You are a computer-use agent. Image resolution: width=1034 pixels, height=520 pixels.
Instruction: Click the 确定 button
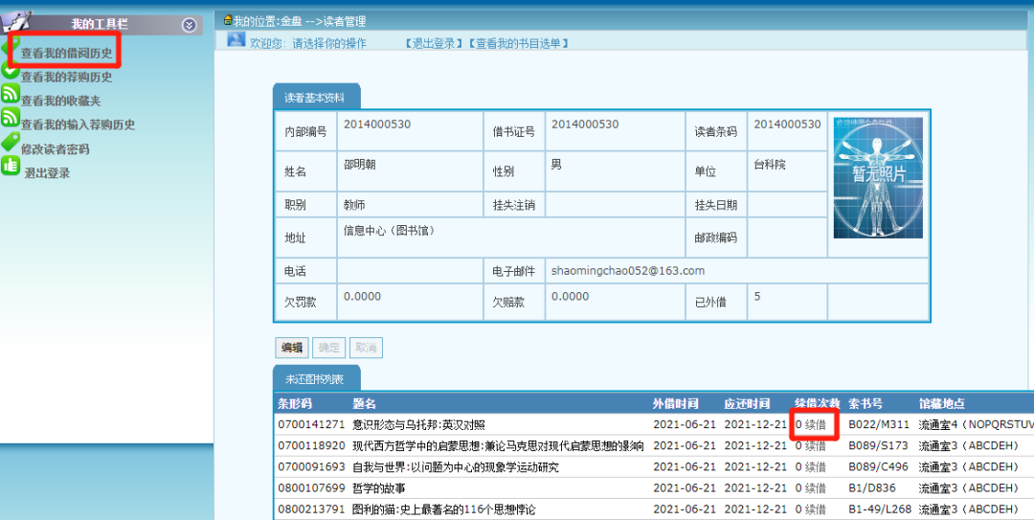coord(328,348)
